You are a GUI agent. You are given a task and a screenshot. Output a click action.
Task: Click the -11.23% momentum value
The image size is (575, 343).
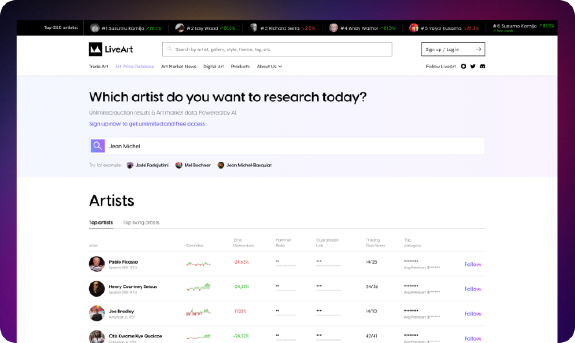pyautogui.click(x=240, y=311)
